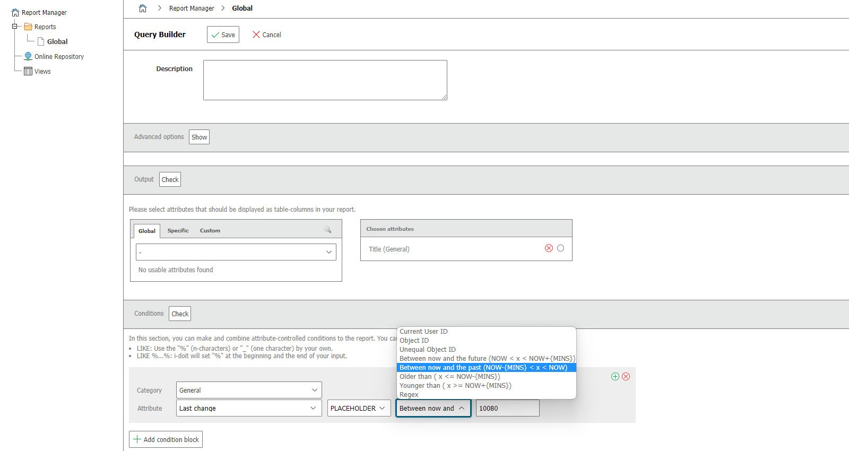This screenshot has height=451, width=849.
Task: Remove Title (General) with red X icon
Action: coord(549,248)
